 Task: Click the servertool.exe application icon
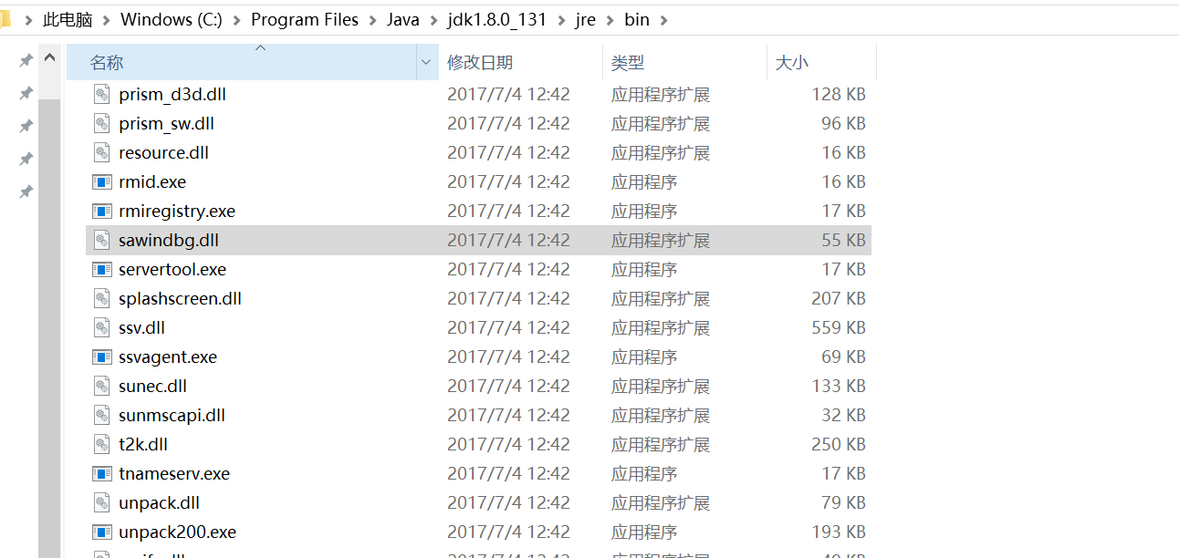[100, 269]
